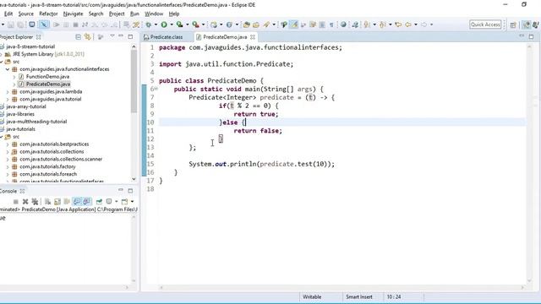541x304 pixels.
Task: Toggle Block Selection Mode icon
Action: (322, 24)
